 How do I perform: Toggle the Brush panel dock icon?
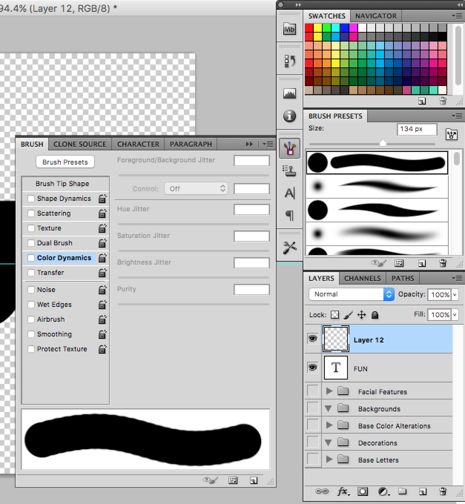click(x=290, y=149)
